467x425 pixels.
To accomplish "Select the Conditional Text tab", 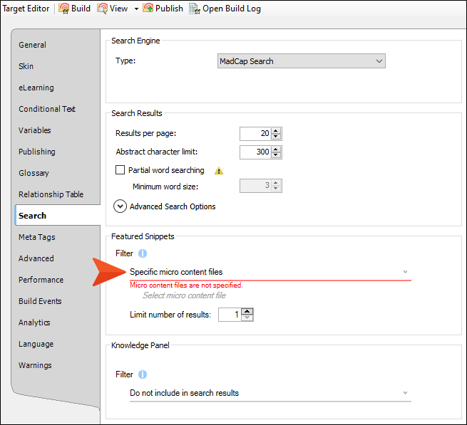I will pos(47,109).
